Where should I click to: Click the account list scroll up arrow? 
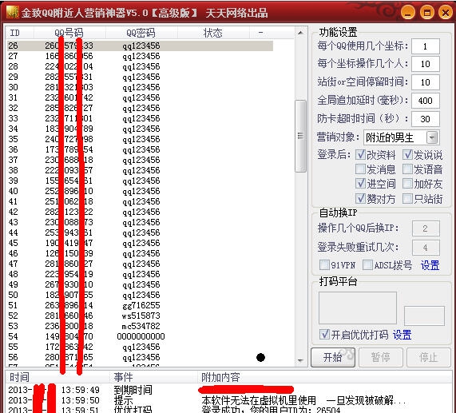(301, 33)
